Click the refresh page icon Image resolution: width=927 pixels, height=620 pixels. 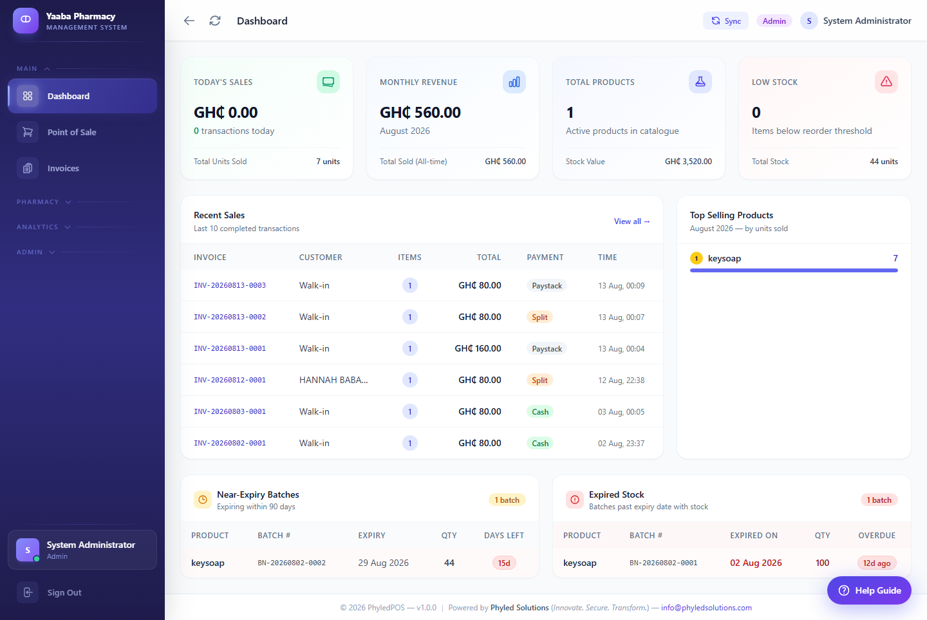pyautogui.click(x=215, y=21)
